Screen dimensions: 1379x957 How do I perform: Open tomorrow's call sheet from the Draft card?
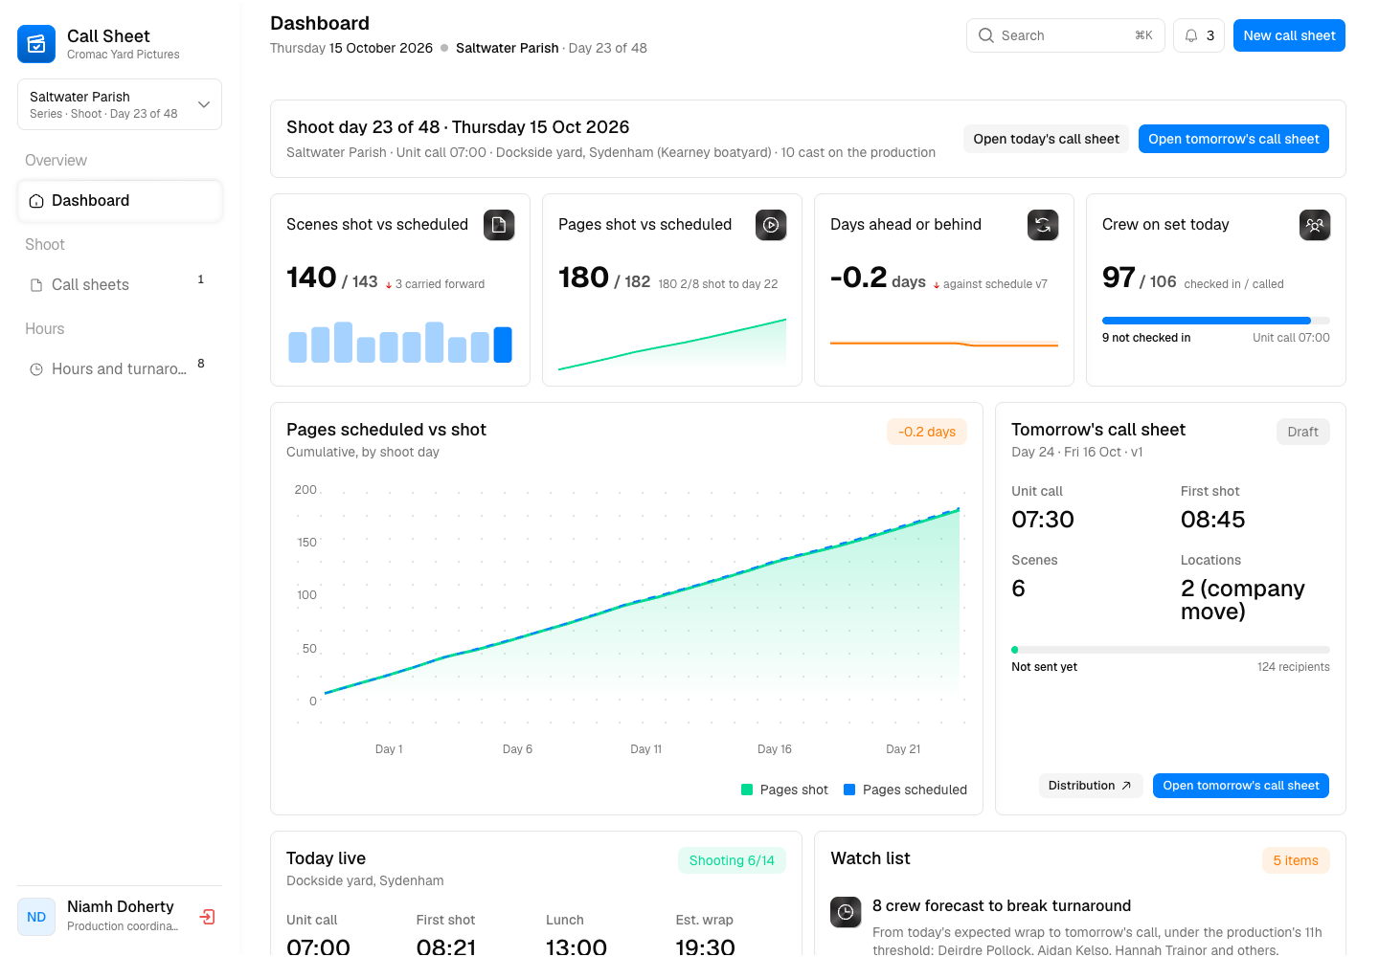[1240, 786]
